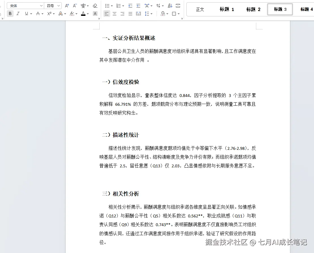Image resolution: width=314 pixels, height=253 pixels.
Task: Click the text direction arrows icon
Action: click(x=158, y=6)
